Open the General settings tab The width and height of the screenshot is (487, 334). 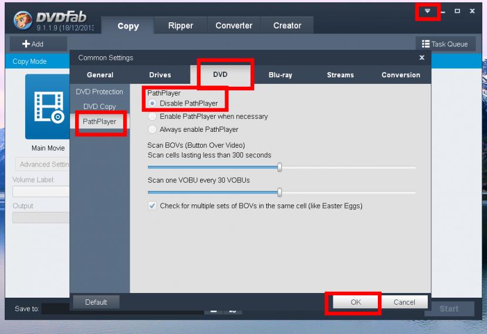tap(100, 75)
